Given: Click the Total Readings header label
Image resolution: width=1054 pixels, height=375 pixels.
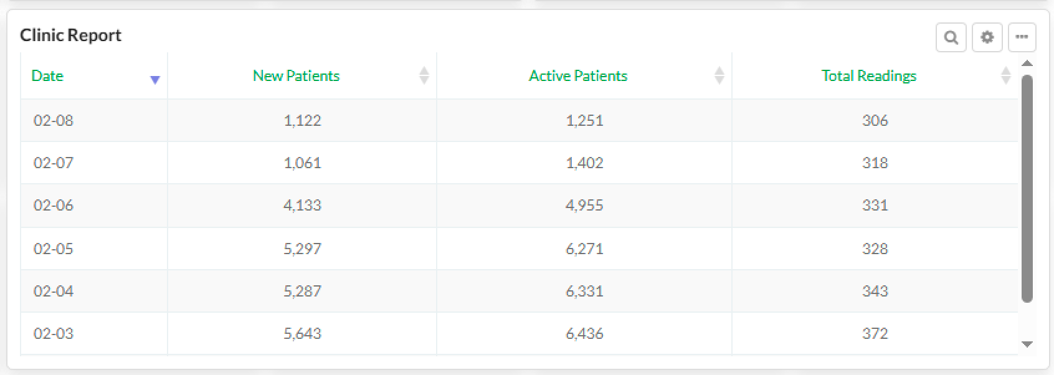Looking at the screenshot, I should (x=868, y=76).
